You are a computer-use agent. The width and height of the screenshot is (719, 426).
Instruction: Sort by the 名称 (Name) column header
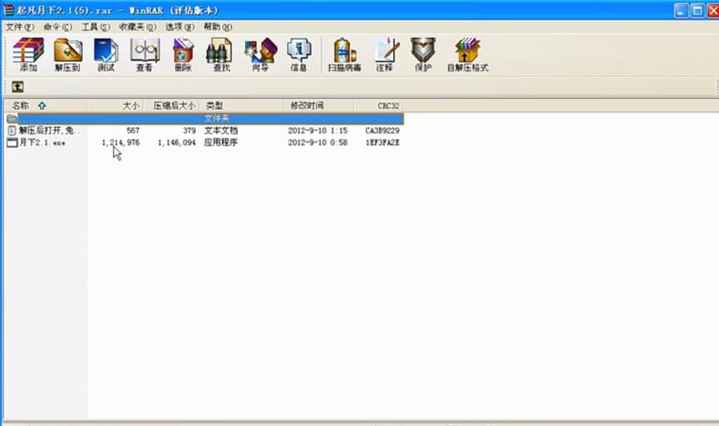46,106
